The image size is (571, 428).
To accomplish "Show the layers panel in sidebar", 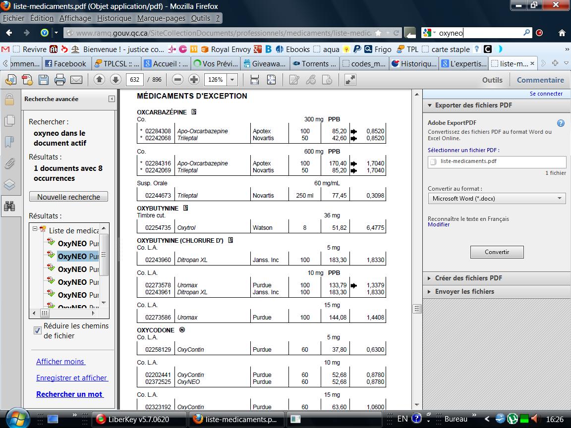I will (9, 185).
